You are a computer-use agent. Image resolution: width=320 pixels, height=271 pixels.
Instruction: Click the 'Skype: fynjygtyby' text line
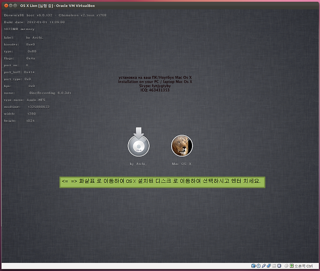pyautogui.click(x=155, y=86)
